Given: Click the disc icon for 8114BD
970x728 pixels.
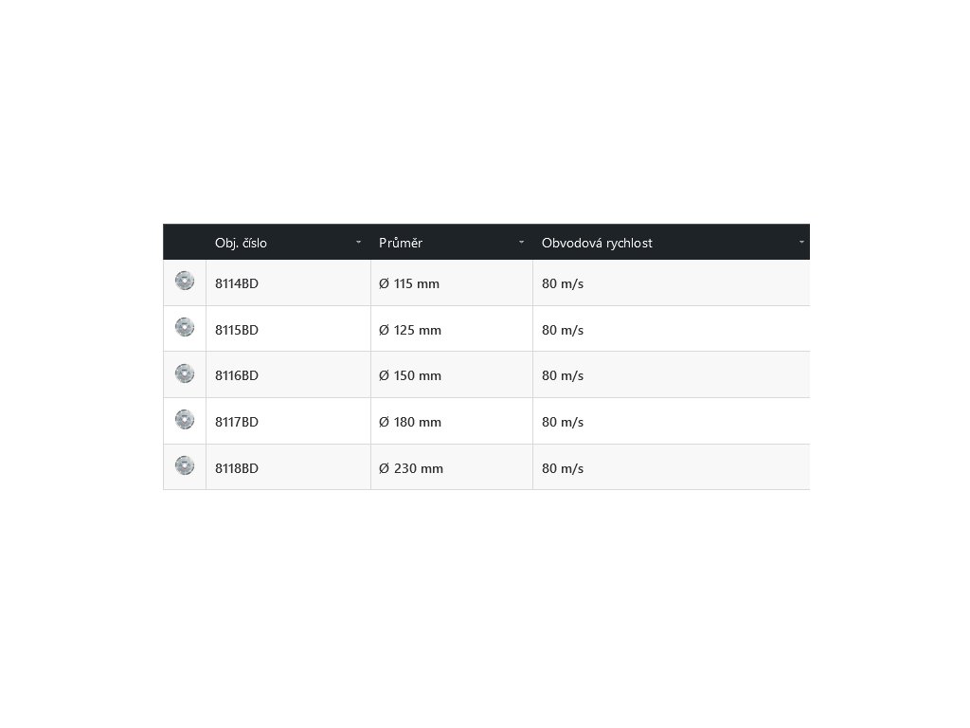Looking at the screenshot, I should coord(185,281).
